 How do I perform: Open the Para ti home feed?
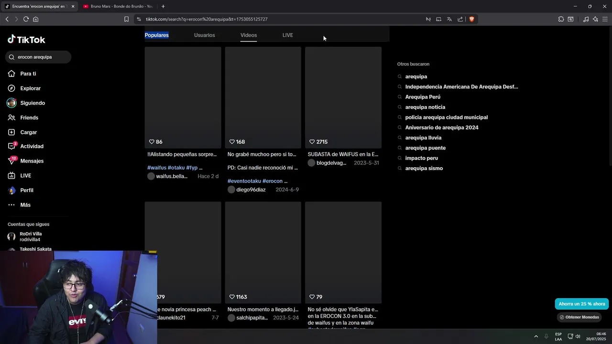pos(22,74)
